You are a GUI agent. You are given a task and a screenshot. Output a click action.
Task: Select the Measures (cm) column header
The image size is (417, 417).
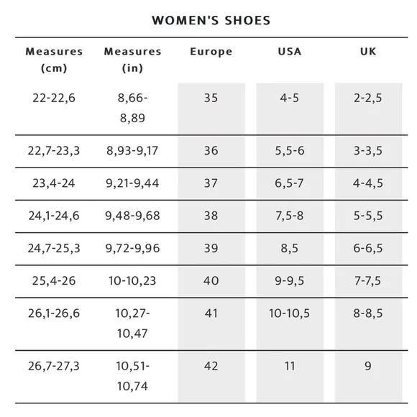(x=54, y=60)
